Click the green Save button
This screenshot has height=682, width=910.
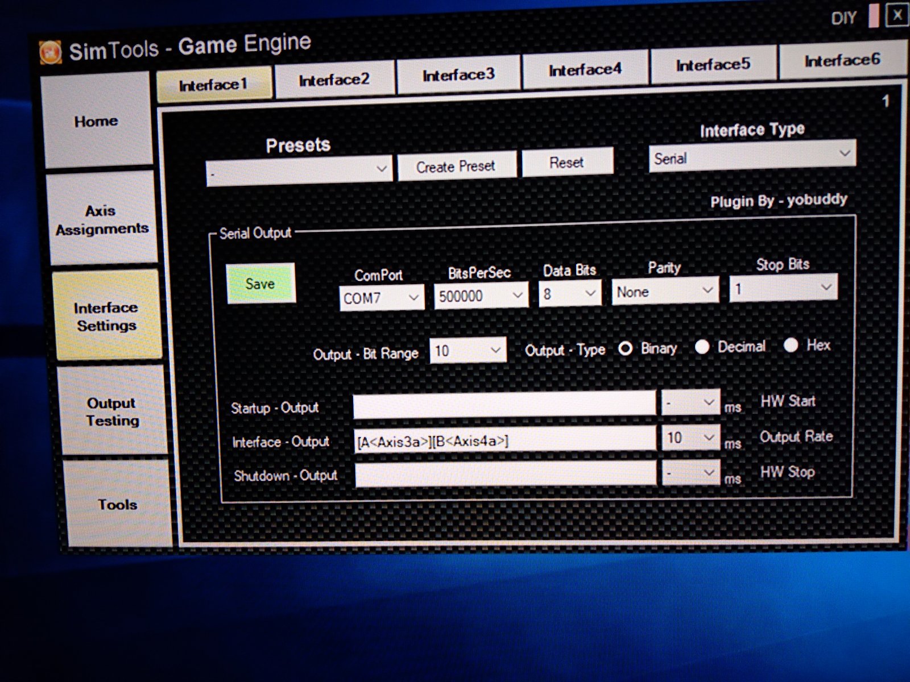(260, 283)
